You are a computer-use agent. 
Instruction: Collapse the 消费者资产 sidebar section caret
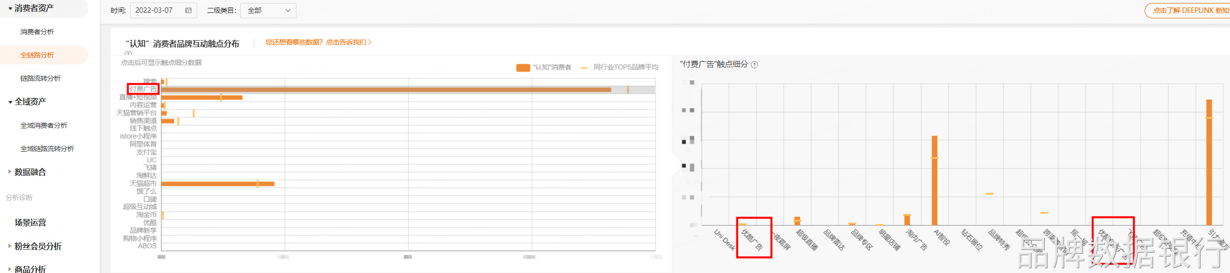tap(10, 8)
